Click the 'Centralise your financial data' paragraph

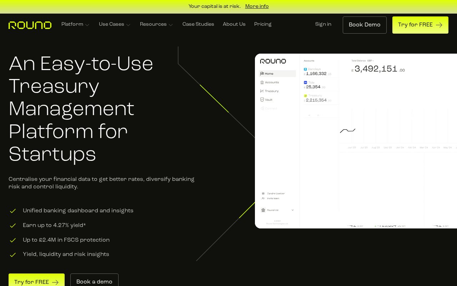101,183
